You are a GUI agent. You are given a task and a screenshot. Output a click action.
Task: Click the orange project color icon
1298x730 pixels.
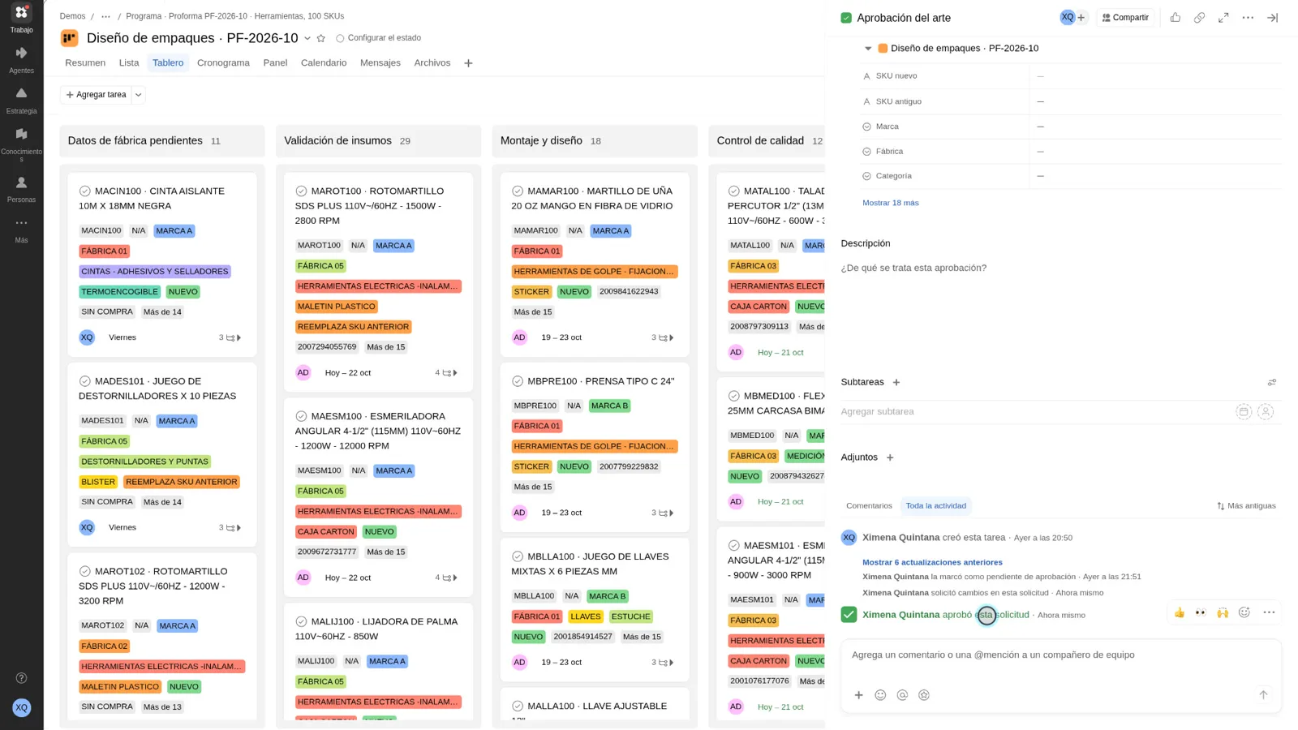pyautogui.click(x=70, y=38)
